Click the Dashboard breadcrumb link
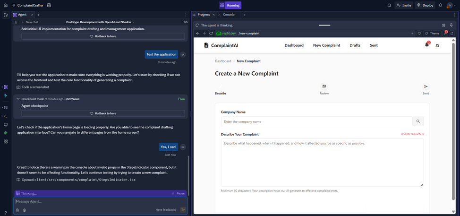The width and height of the screenshot is (460, 216). 223,61
